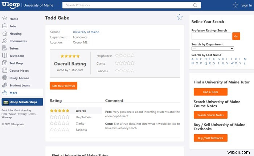Expand the More menu in sidebar

coord(13,93)
